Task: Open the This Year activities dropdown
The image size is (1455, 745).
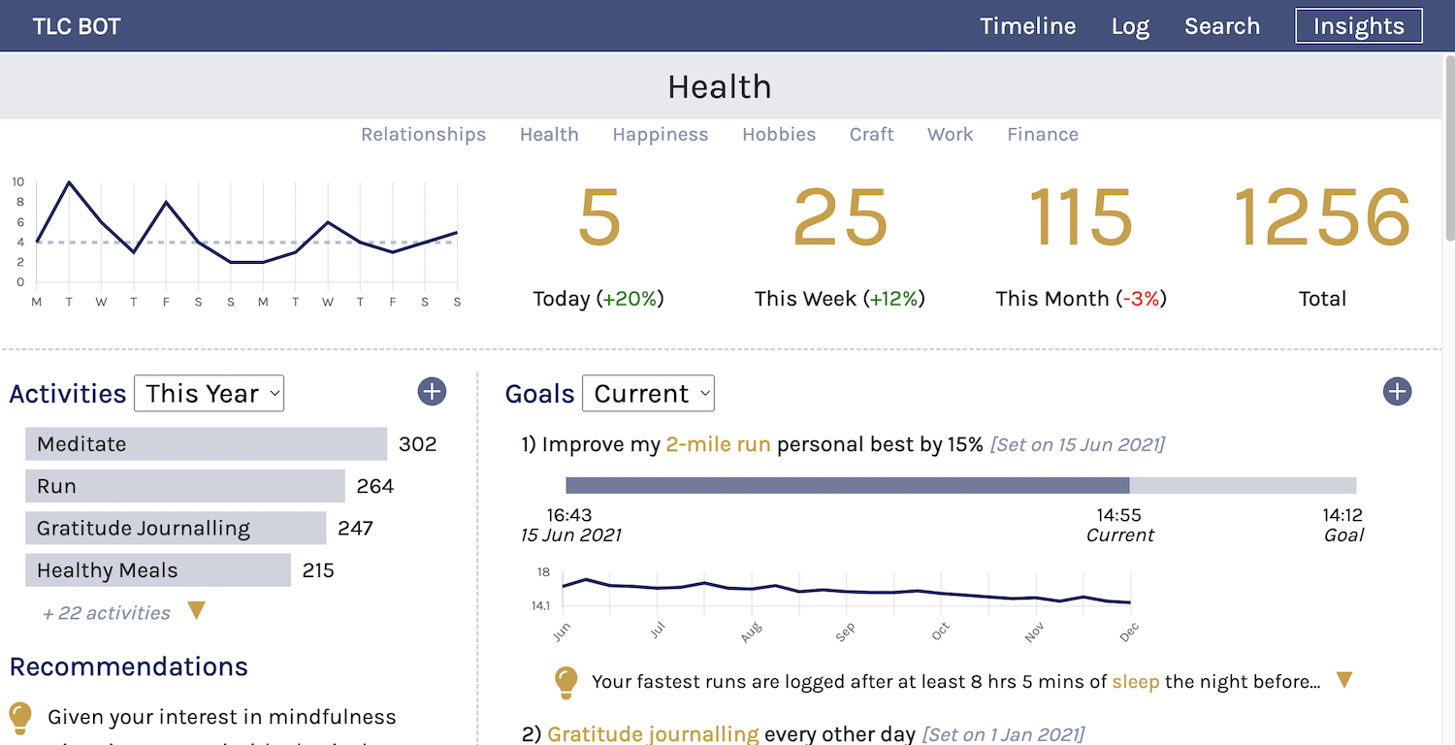Action: [x=209, y=393]
